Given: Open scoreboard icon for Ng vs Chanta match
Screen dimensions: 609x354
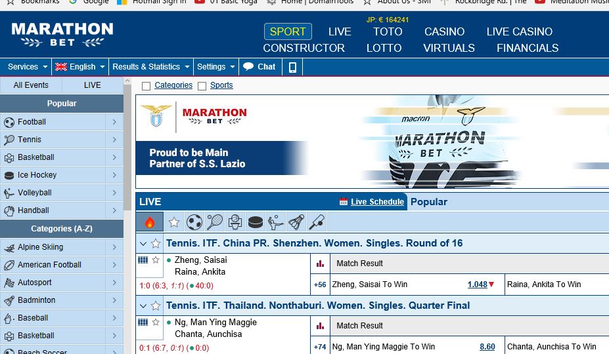Looking at the screenshot, I should click(143, 323).
